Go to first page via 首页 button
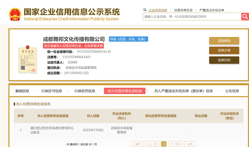This screenshot has width=249, height=147. [x=138, y=144]
